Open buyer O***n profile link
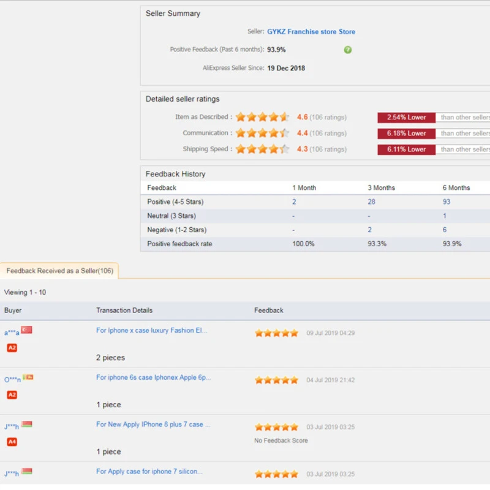490x490 pixels. coord(12,380)
